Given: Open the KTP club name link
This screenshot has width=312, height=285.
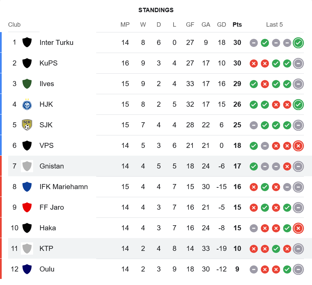Looking at the screenshot, I should point(46,249).
